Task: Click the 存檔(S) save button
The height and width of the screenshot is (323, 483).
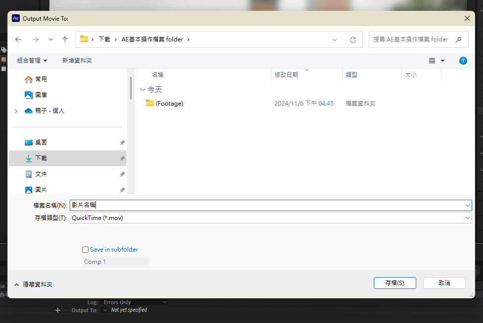Action: [395, 283]
